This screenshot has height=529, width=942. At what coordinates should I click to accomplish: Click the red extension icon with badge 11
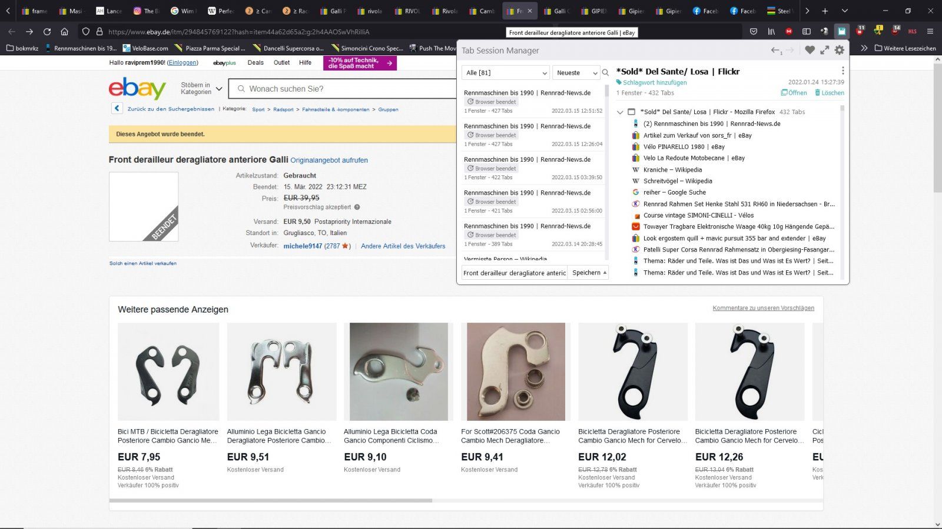(860, 31)
